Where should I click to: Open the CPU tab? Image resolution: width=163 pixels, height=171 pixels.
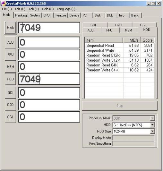(x=47, y=15)
